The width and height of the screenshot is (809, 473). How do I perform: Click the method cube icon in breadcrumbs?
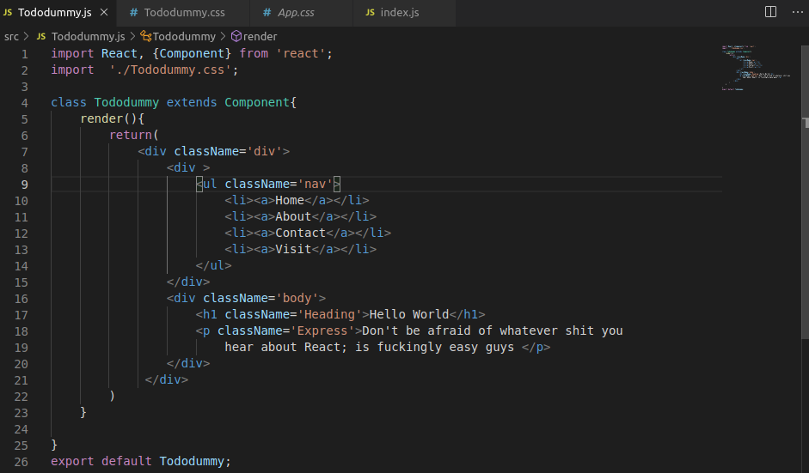[236, 36]
